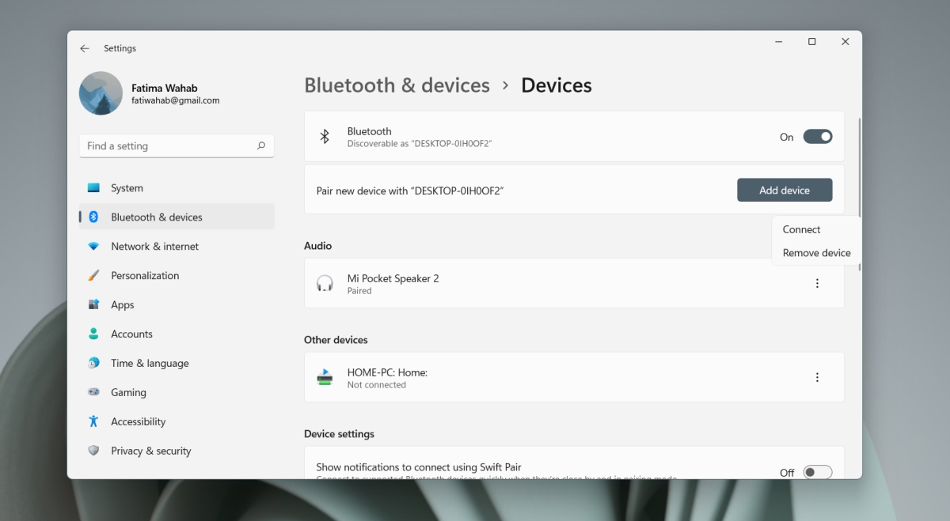Turn off the Bluetooth toggle

[x=818, y=137]
